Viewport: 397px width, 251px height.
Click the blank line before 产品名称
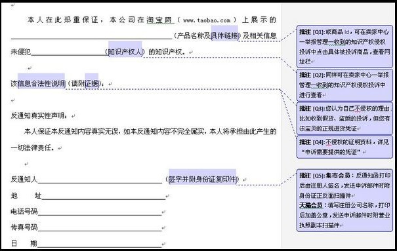[x=91, y=37]
